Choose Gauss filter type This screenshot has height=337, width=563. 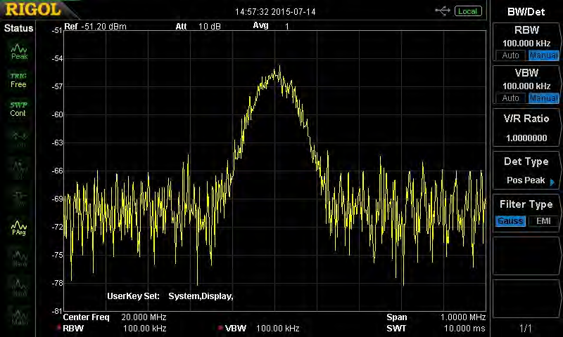click(x=510, y=221)
